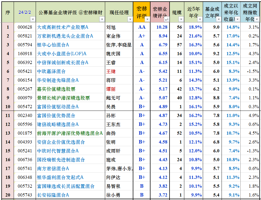Image resolution: width=261 pixels, height=200 pixels.
Task: Click fund name 安信企业价值优选混合
Action: 61,142
